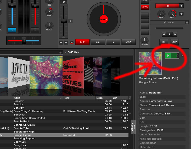
Task: Select the Jive Talk album cover
Action: tap(19, 73)
